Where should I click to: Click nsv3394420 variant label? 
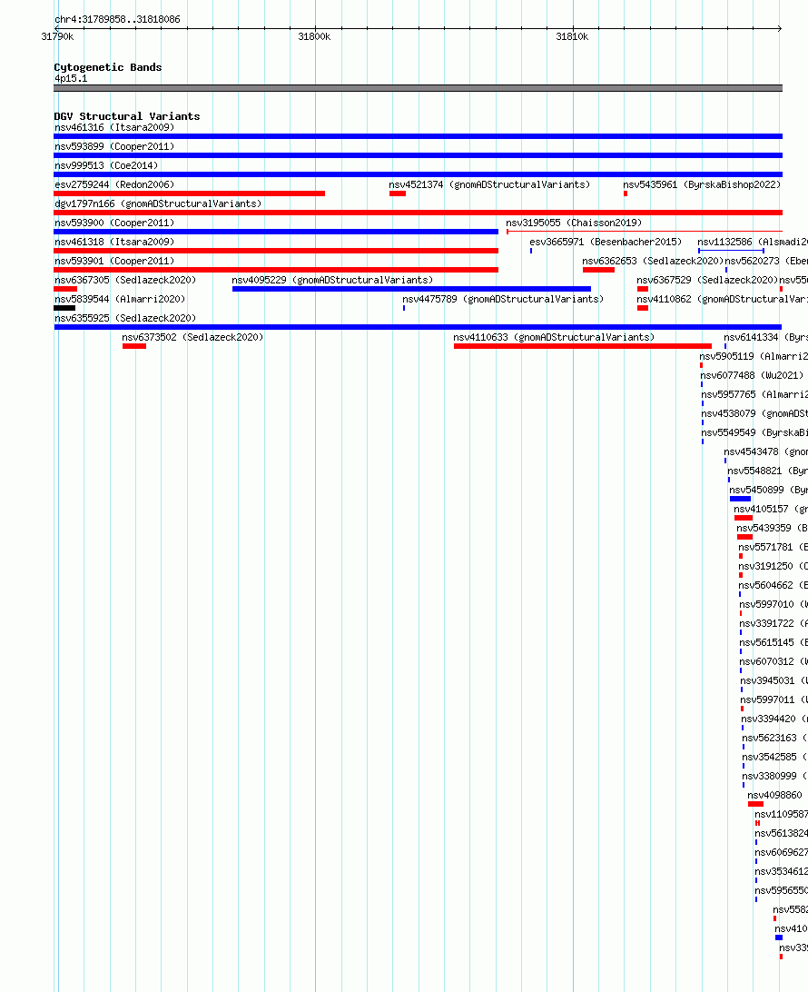(774, 718)
